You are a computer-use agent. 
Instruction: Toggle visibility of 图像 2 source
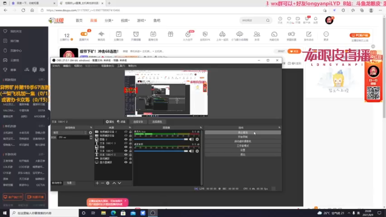coord(126,139)
